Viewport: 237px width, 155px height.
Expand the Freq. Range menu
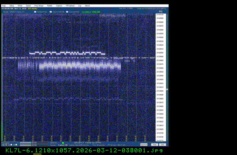pos(39,6)
